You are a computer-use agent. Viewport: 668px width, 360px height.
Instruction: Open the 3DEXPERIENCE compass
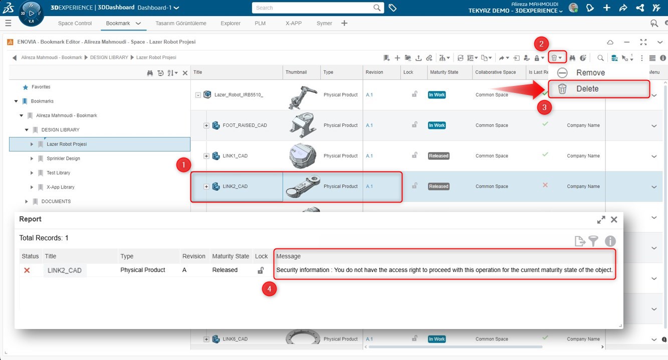31,13
